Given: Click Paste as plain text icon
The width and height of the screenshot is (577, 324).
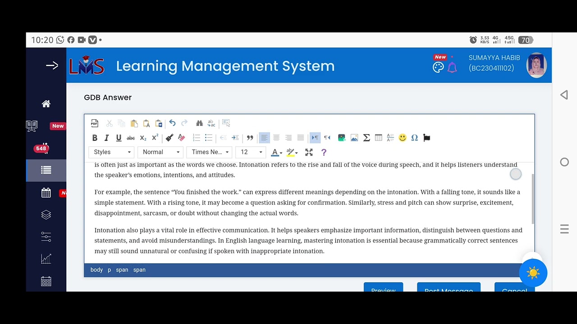Looking at the screenshot, I should click(147, 123).
